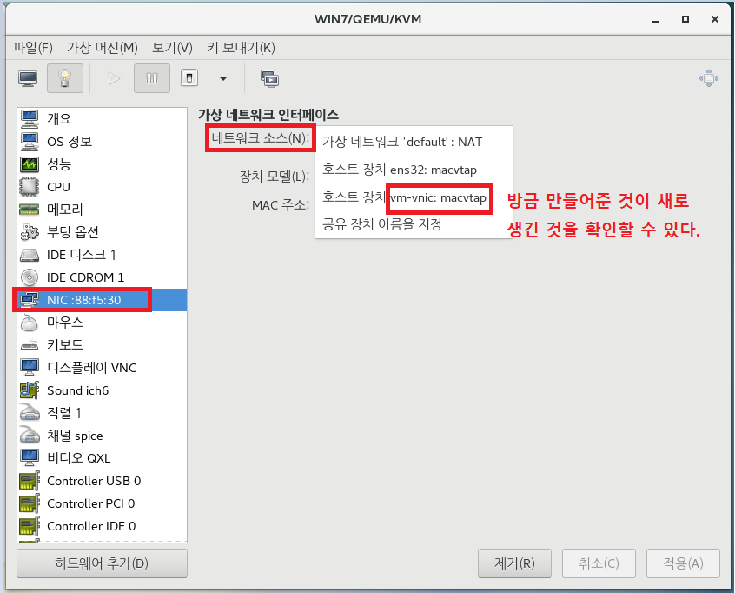Screen dimensions: 735x593
Task: Select 직렬 1 serial item
Action: pyautogui.click(x=103, y=413)
